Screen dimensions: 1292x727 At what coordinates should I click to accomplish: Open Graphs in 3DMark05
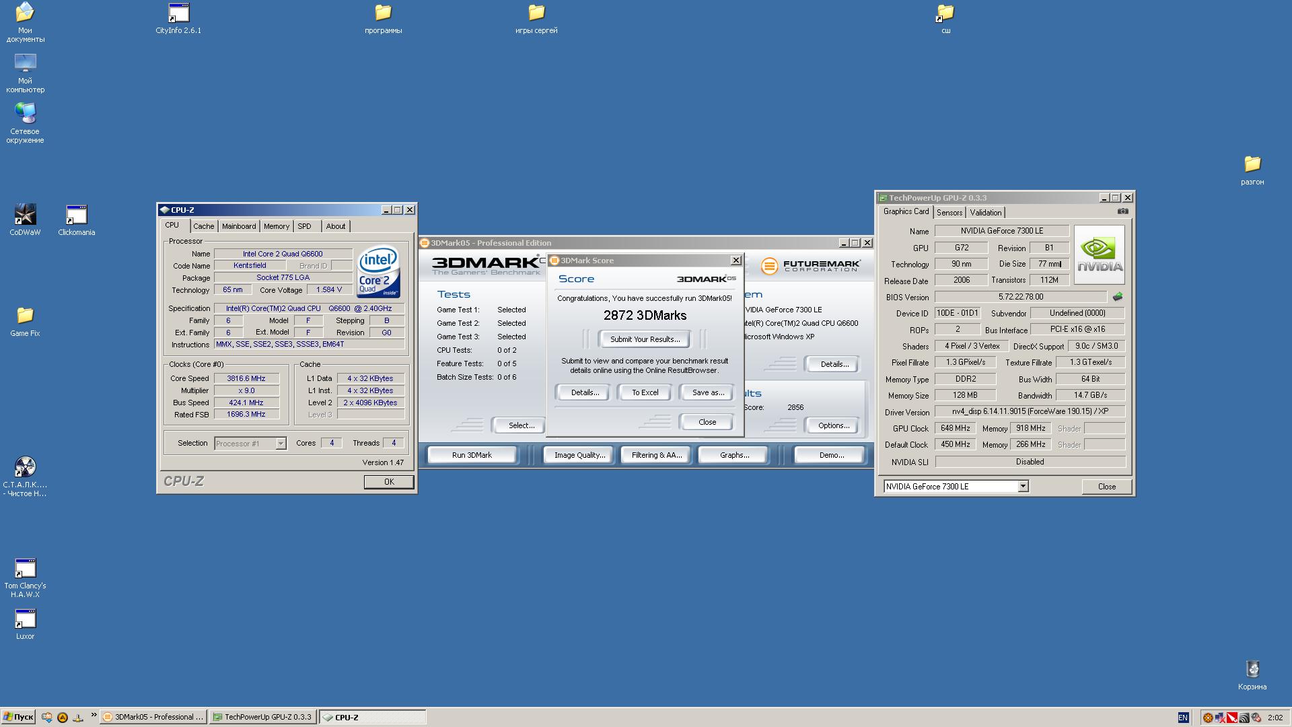tap(734, 455)
